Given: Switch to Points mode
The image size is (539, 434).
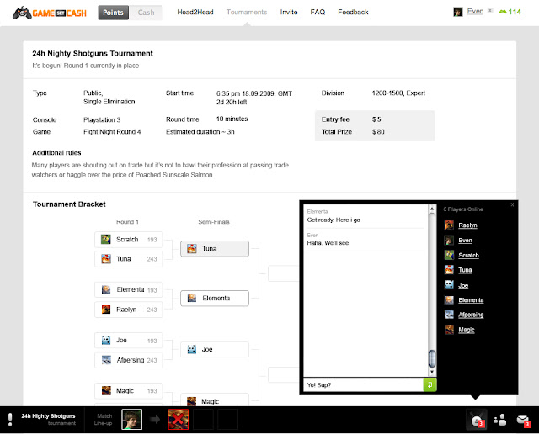Looking at the screenshot, I should 113,13.
